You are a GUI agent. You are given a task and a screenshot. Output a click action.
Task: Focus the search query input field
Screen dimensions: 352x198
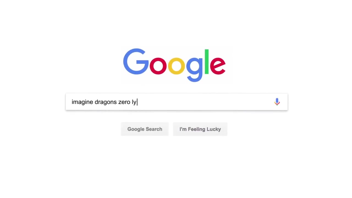pos(177,102)
